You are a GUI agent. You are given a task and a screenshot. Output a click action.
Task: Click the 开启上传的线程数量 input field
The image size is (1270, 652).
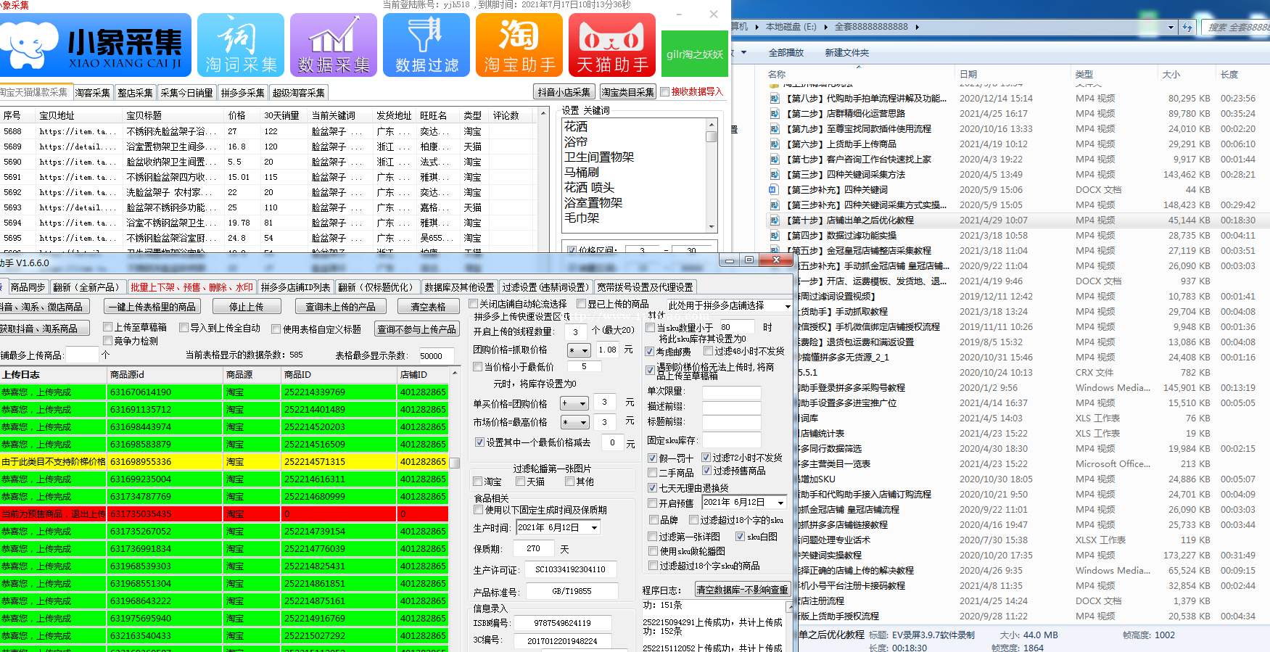576,331
